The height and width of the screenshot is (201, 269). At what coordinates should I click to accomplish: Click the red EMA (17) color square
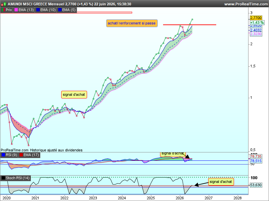click(x=21, y=155)
